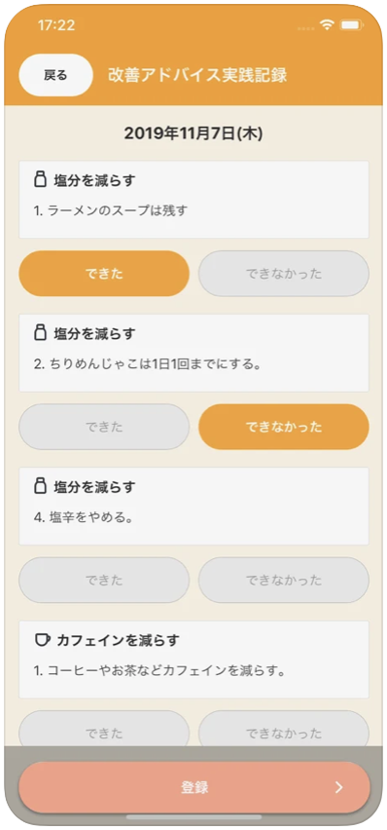Mark the caffeine advice as できなかった
The width and height of the screenshot is (387, 830).
(284, 729)
